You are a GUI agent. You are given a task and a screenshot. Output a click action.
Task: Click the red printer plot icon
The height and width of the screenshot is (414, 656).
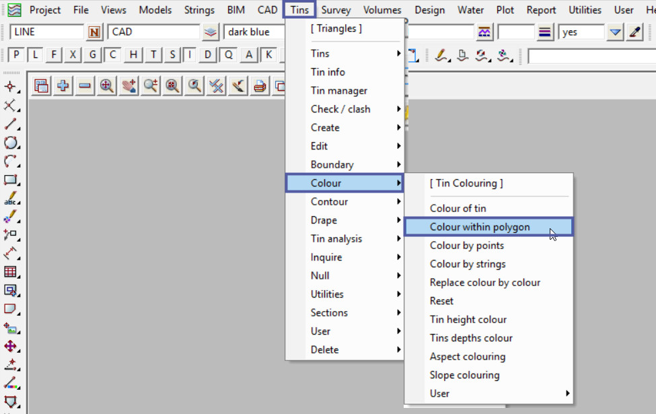tap(259, 85)
